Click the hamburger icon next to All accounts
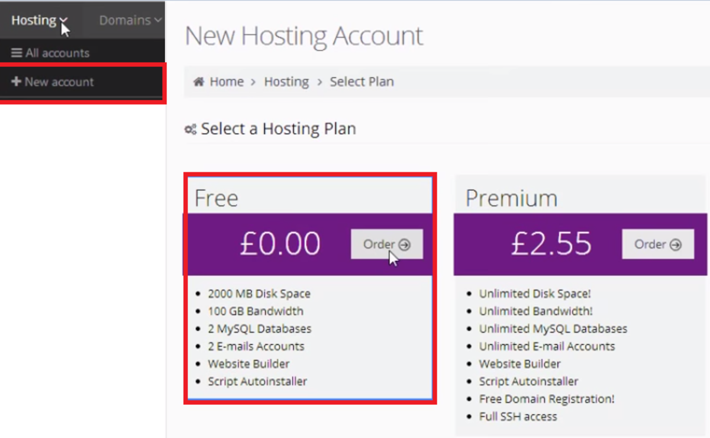This screenshot has width=710, height=438. (16, 53)
